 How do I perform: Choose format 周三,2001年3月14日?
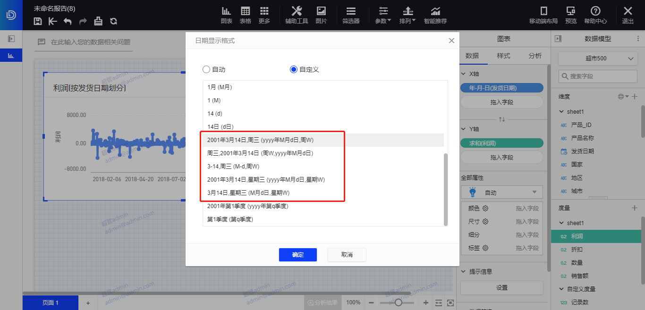tap(260, 153)
